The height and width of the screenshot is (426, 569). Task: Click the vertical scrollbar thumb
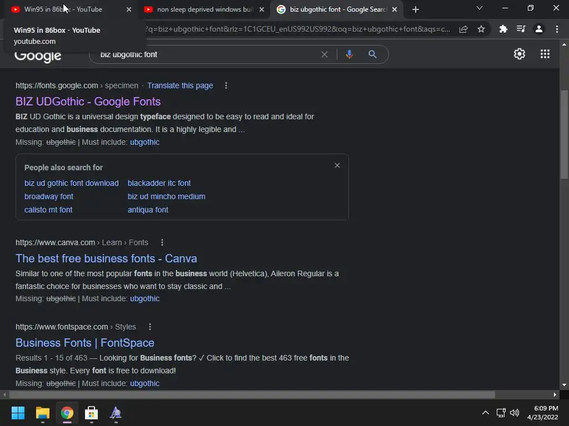(564, 134)
